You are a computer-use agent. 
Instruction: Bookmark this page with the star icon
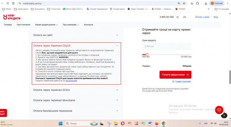click(184, 3)
